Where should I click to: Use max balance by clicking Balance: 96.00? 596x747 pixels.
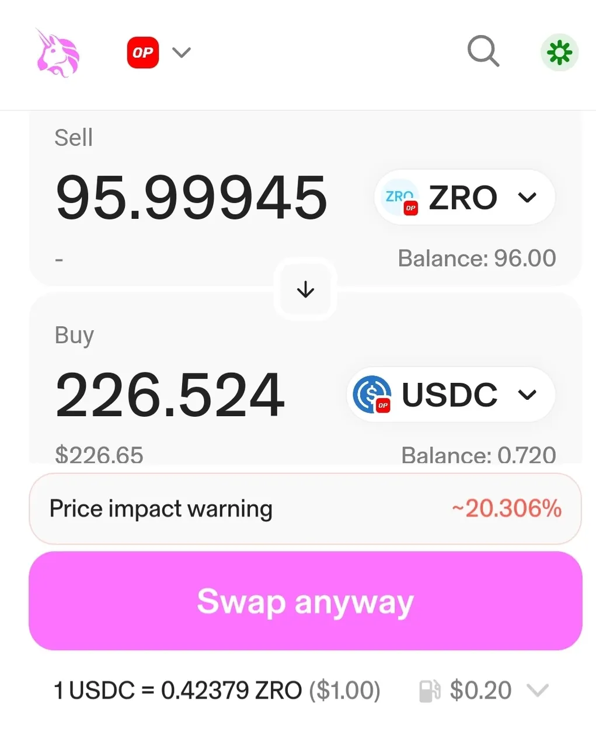477,258
